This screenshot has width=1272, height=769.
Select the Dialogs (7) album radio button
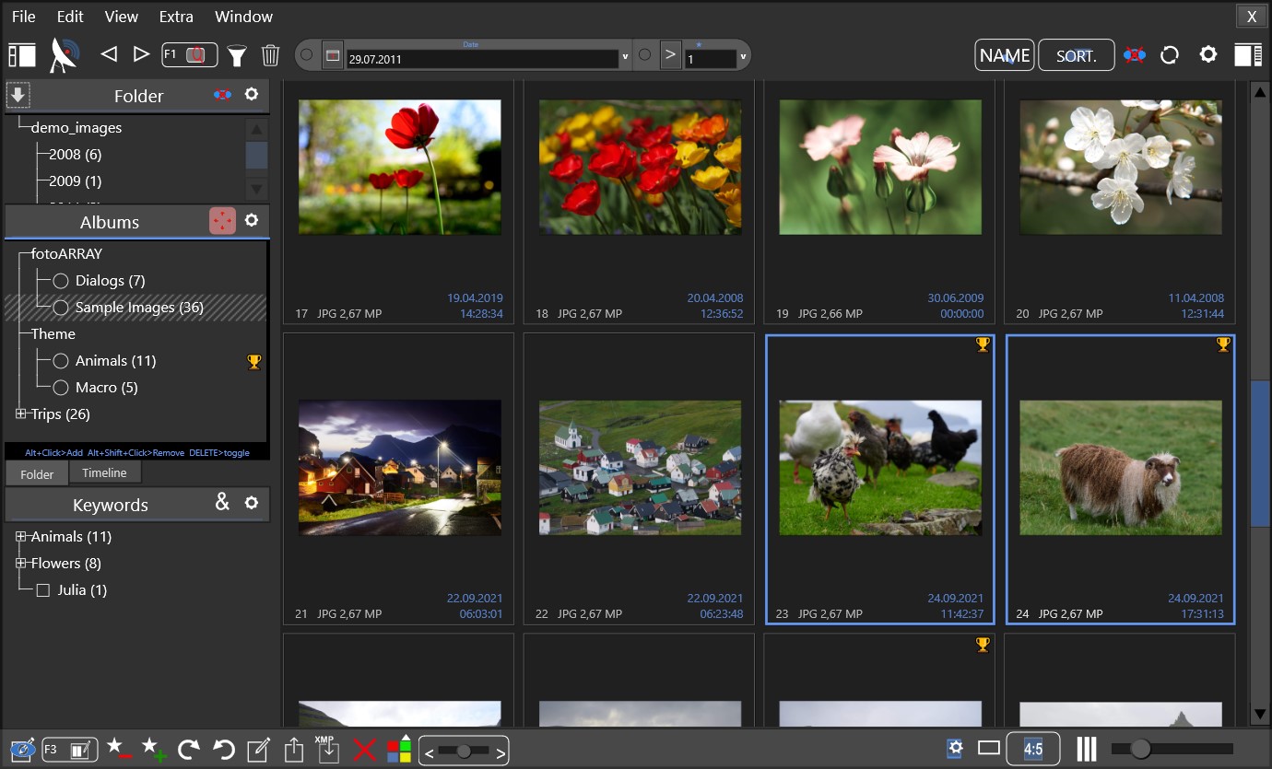61,280
